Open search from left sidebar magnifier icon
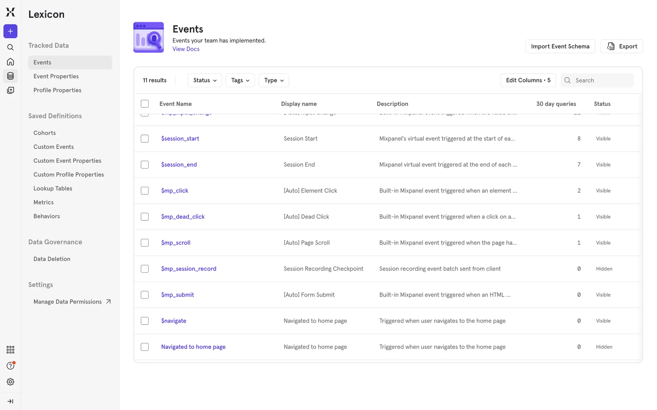The height and width of the screenshot is (410, 657). pos(10,47)
